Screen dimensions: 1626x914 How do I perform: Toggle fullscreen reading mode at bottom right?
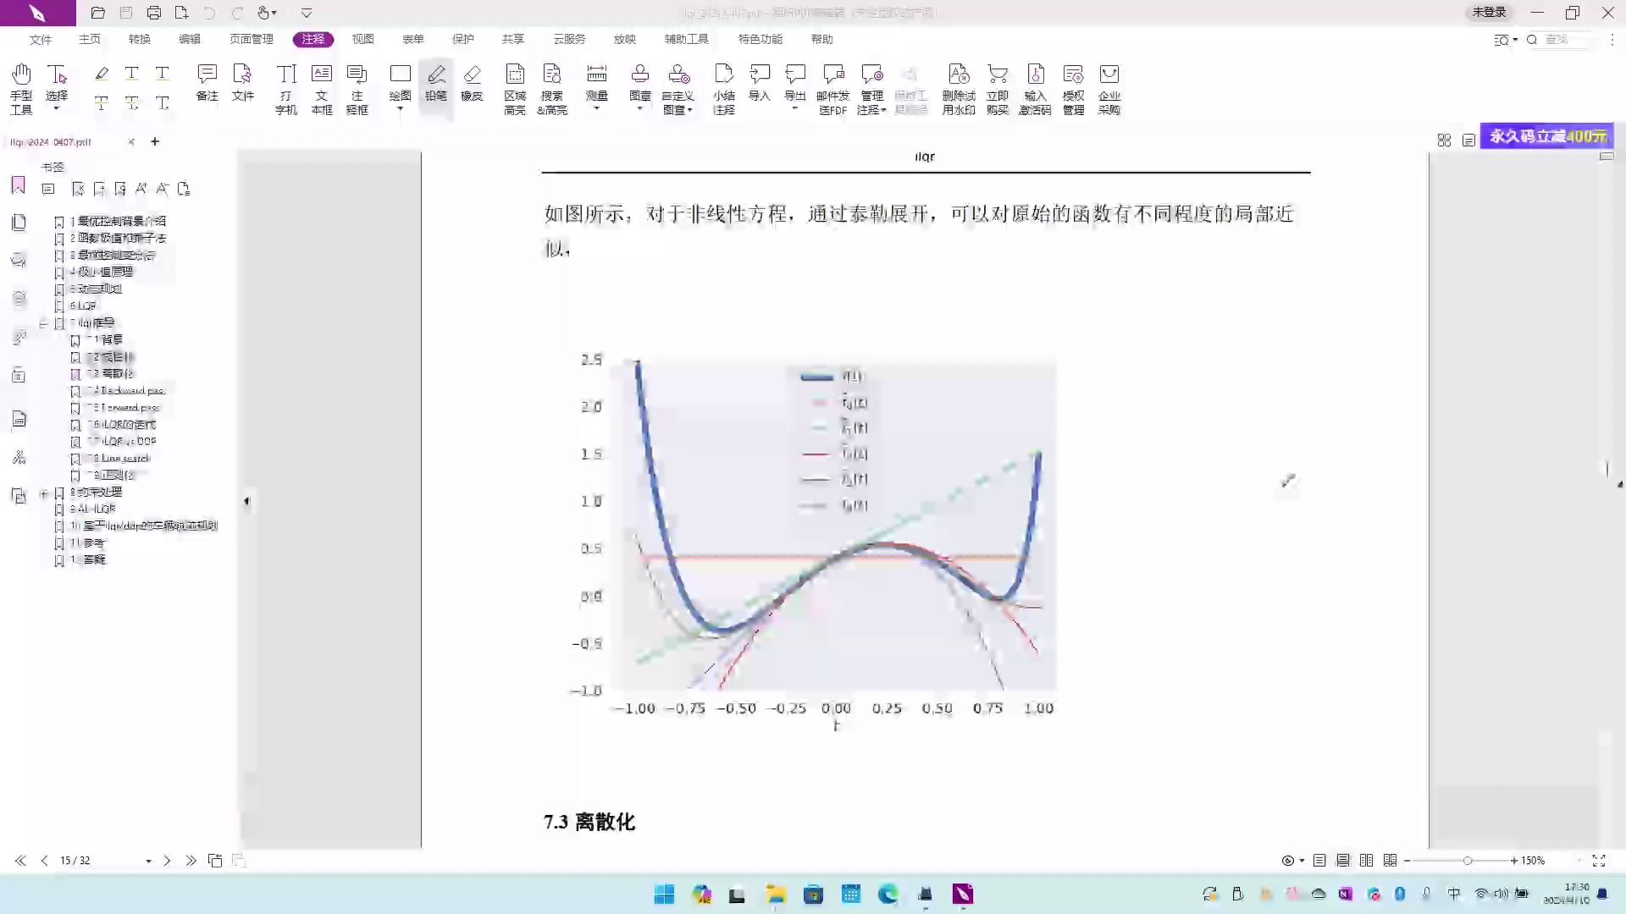[1600, 860]
